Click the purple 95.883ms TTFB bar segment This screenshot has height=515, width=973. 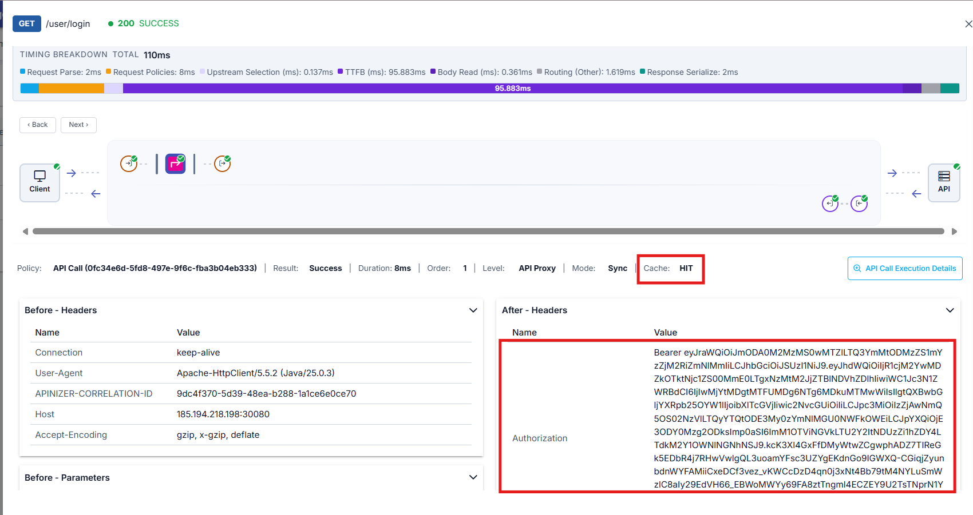(x=513, y=88)
